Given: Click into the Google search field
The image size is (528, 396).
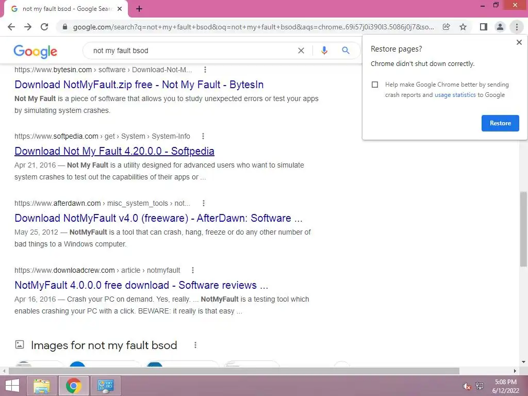Looking at the screenshot, I should 192,51.
